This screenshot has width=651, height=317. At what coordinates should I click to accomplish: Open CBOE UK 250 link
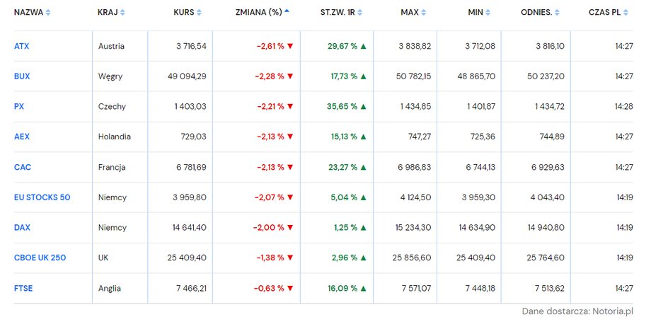click(x=40, y=258)
